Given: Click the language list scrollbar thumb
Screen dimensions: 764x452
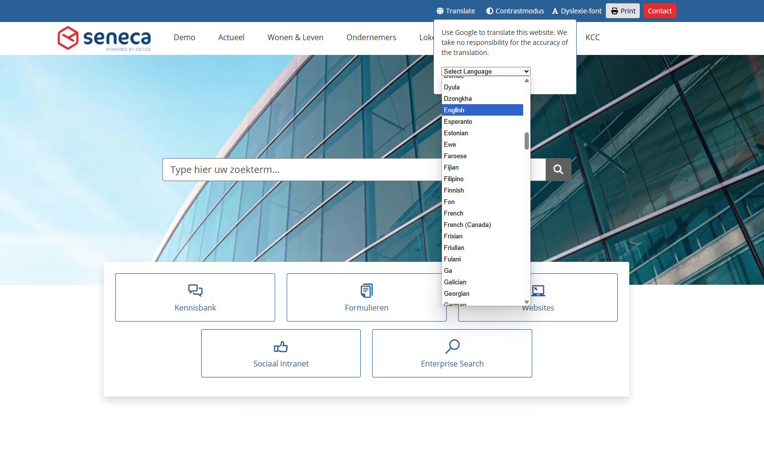Looking at the screenshot, I should point(527,141).
